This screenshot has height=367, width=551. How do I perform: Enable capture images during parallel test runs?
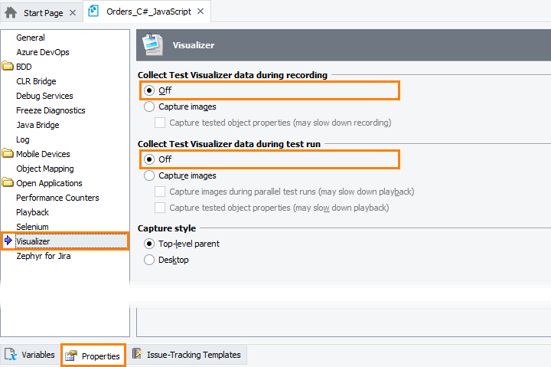coord(160,192)
